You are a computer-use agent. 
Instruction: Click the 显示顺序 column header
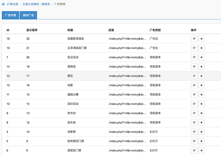[32, 30]
